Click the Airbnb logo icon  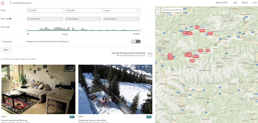click(3, 3)
